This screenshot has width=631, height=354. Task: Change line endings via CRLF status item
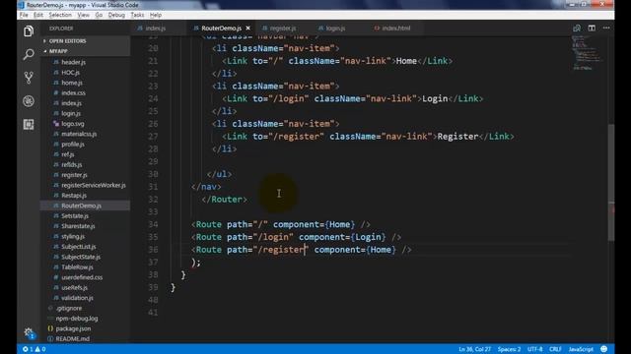[x=555, y=349]
